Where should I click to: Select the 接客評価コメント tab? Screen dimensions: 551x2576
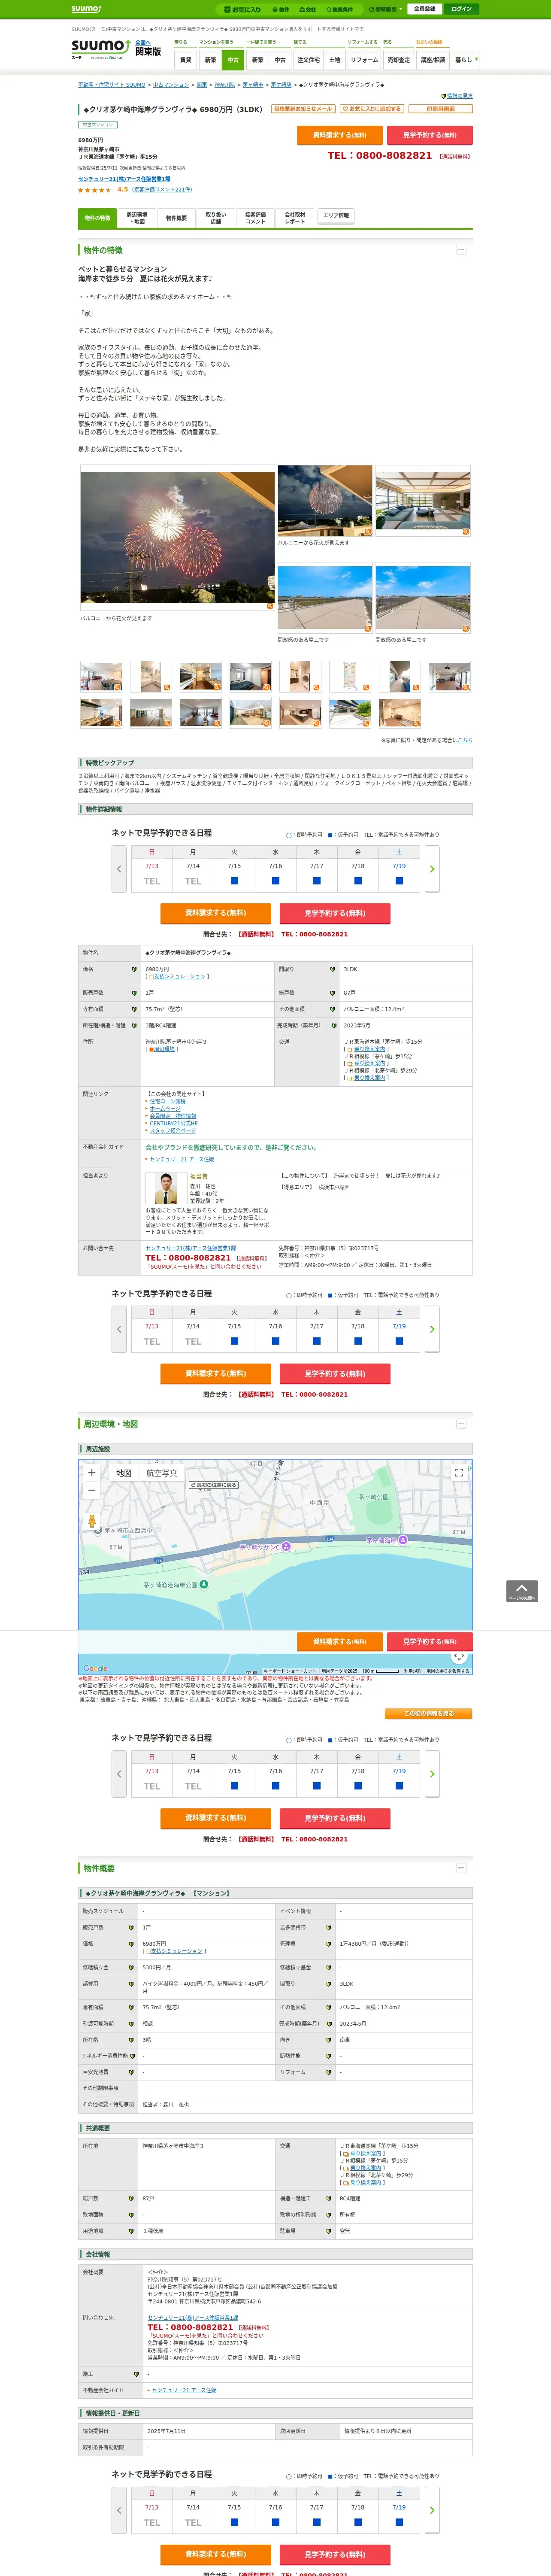[255, 218]
